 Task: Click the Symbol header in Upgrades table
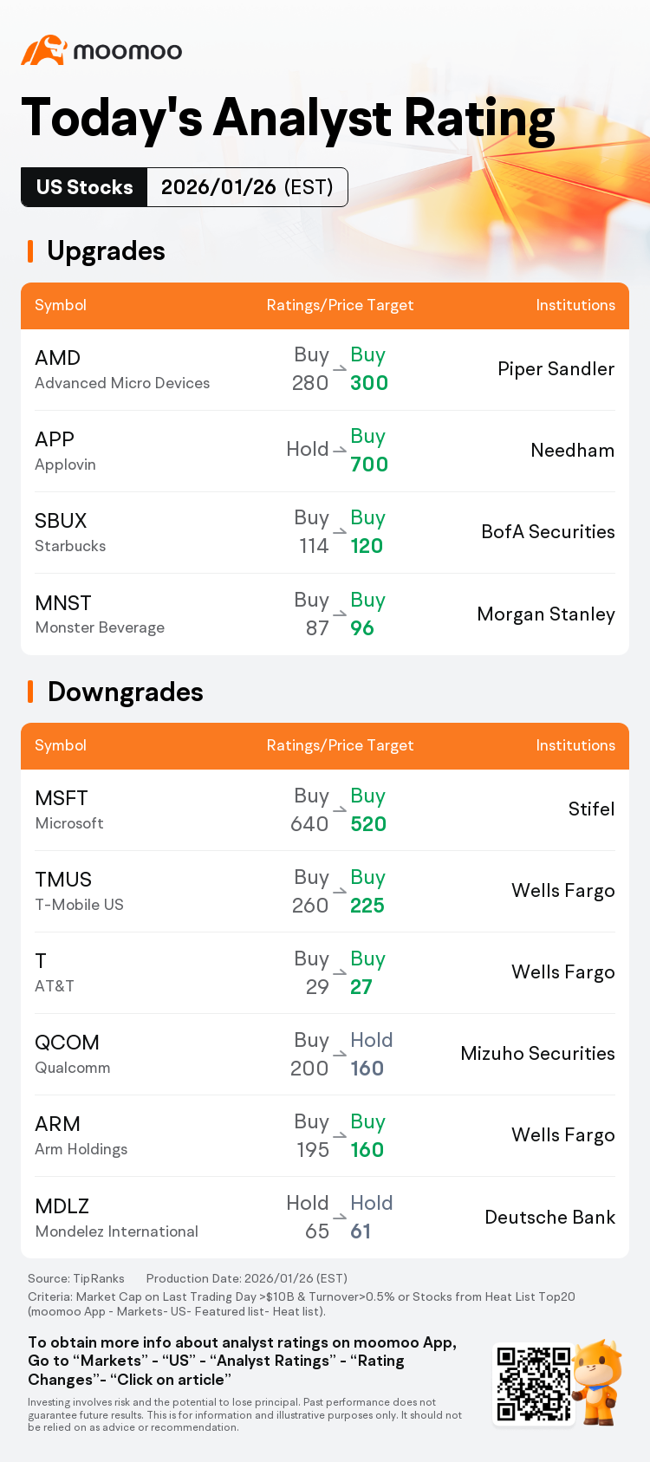[x=61, y=305]
